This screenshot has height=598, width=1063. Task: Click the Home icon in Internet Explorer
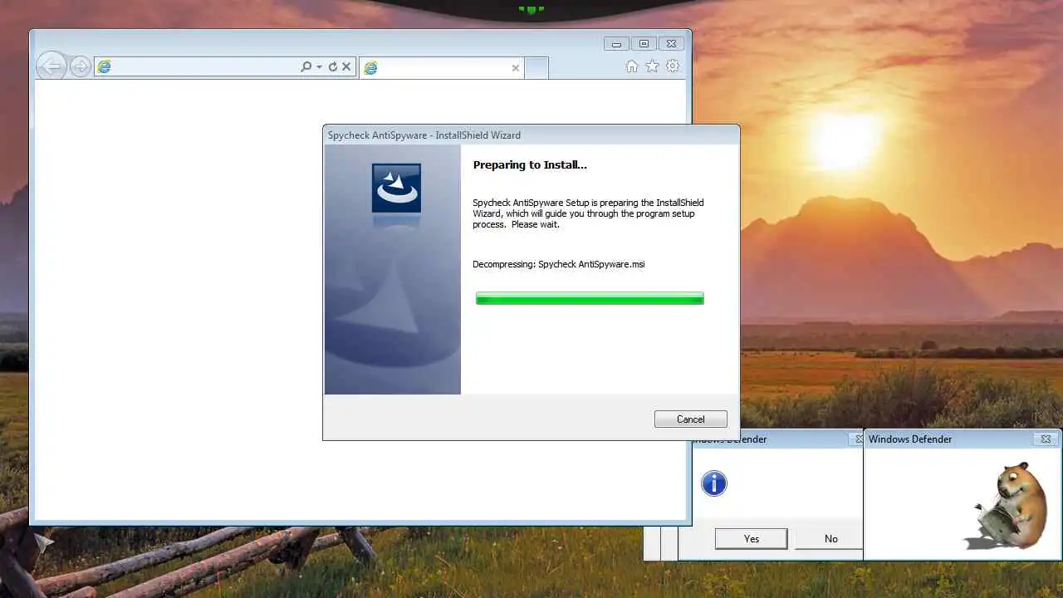[x=632, y=66]
